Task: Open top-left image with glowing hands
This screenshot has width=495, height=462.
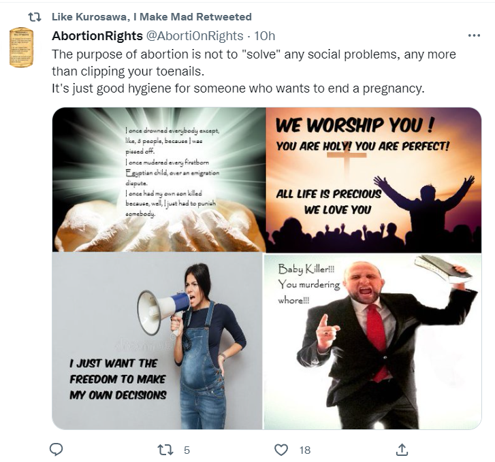Action: pos(159,180)
